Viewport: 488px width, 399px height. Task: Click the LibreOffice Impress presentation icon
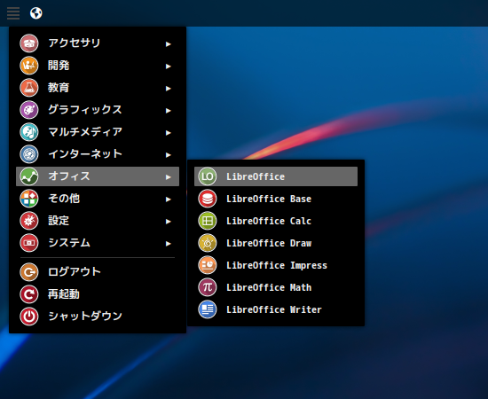tap(208, 265)
